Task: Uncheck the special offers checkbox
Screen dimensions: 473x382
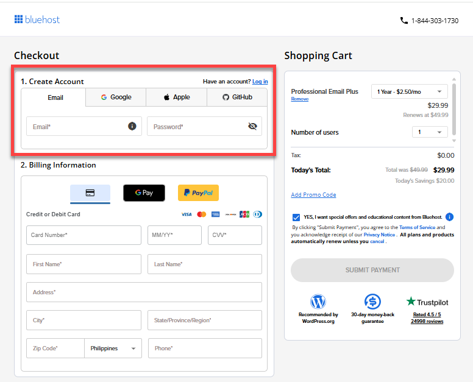Action: point(296,217)
